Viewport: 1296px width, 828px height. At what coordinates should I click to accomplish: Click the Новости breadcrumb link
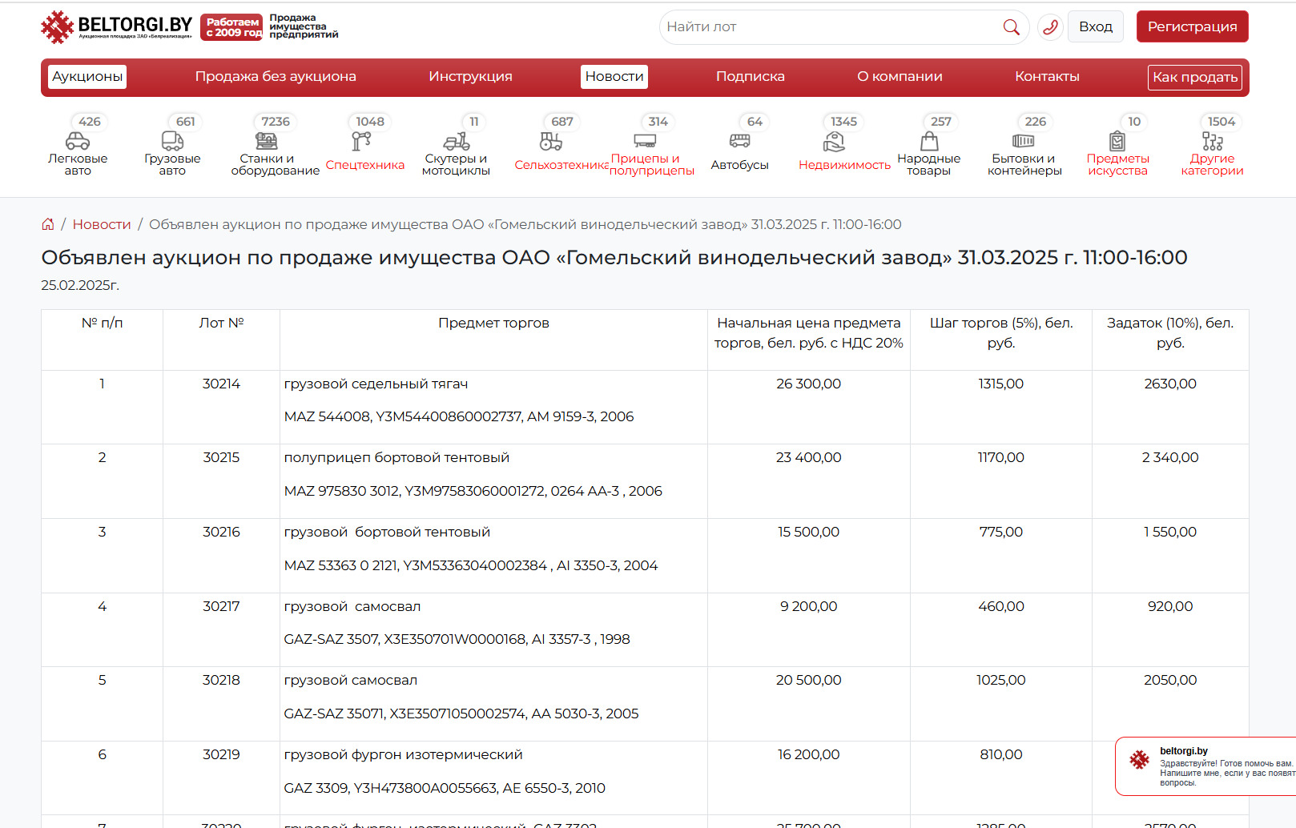(102, 224)
